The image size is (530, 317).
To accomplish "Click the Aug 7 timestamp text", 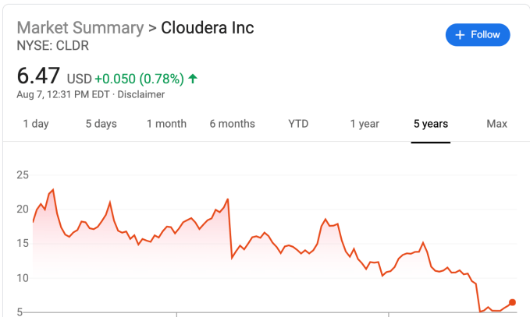I will [x=64, y=94].
